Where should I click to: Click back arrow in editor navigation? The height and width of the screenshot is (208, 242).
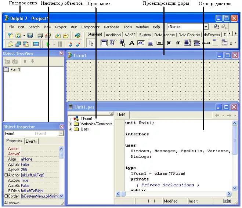pos(217,115)
